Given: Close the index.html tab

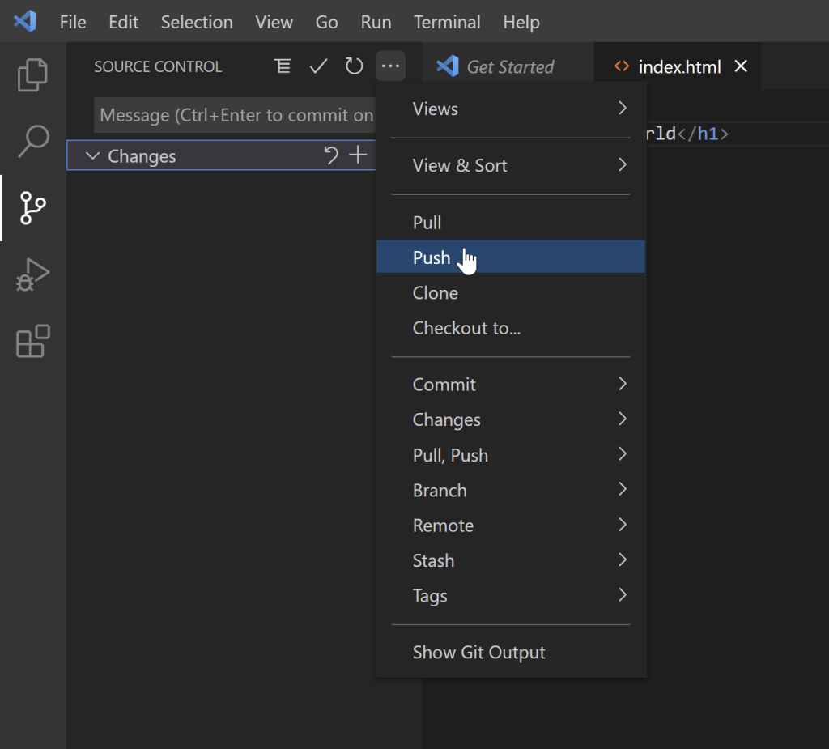Looking at the screenshot, I should [740, 66].
